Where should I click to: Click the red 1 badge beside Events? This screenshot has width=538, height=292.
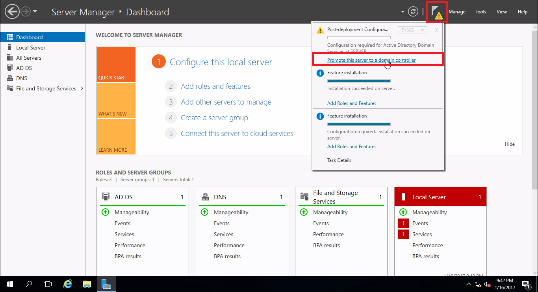(403, 223)
